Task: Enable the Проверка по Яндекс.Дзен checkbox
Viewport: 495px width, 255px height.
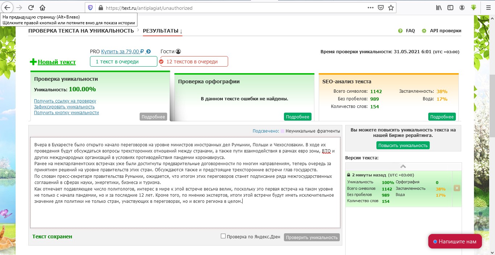Action: pyautogui.click(x=223, y=236)
